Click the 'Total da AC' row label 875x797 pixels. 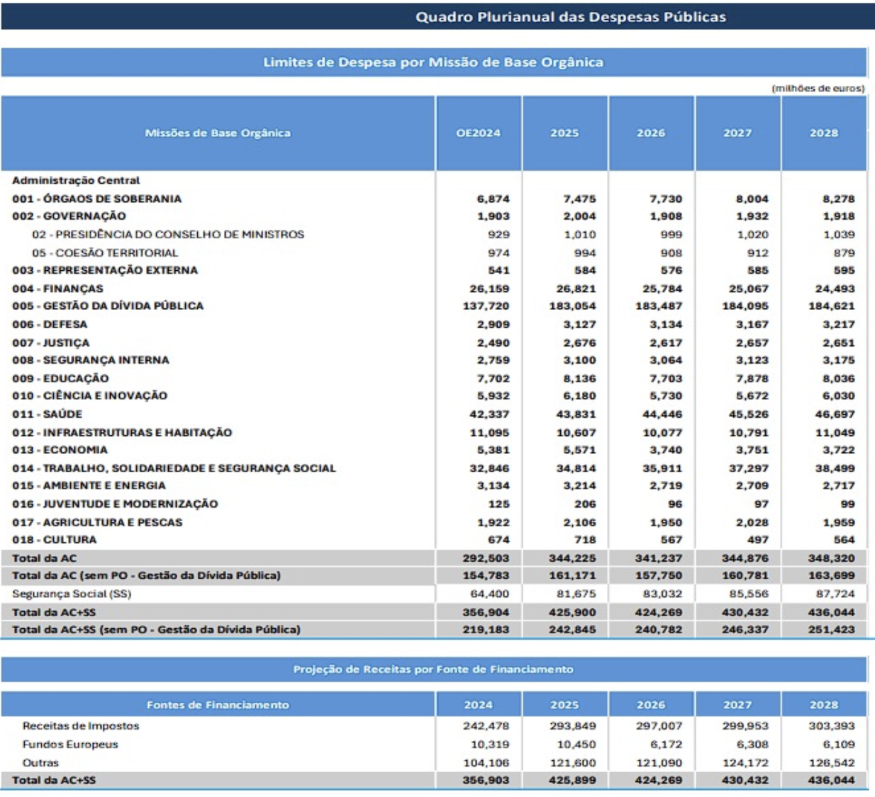(44, 558)
